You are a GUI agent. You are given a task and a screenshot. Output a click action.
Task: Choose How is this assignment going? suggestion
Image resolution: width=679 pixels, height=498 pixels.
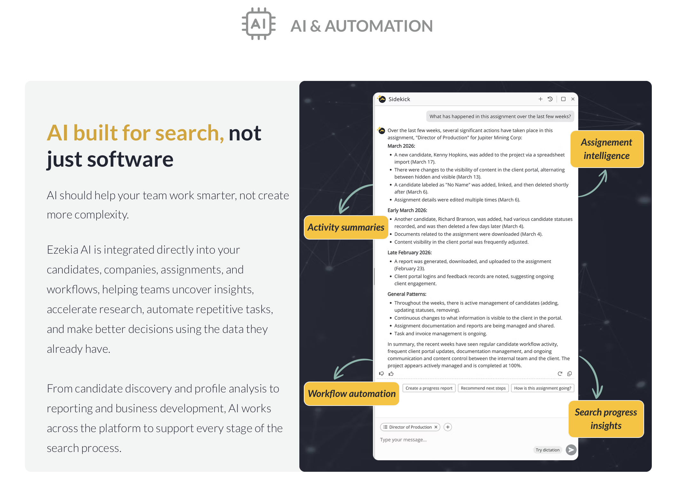[542, 388]
